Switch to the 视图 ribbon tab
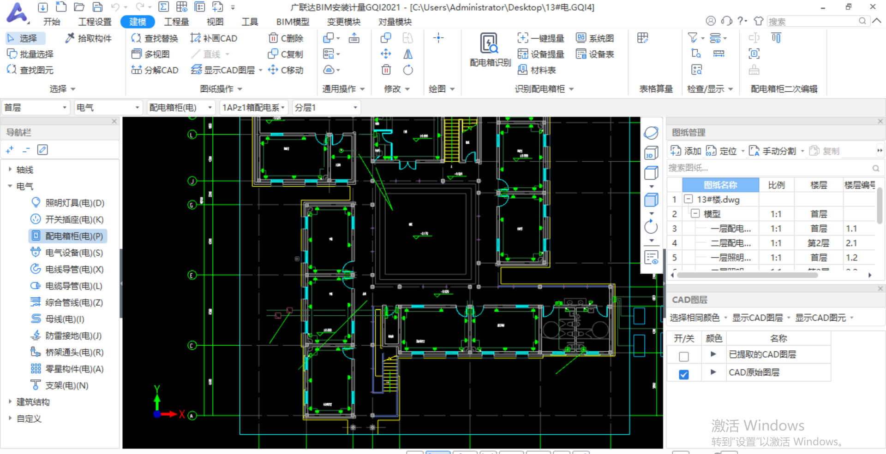886x454 pixels. pos(215,22)
